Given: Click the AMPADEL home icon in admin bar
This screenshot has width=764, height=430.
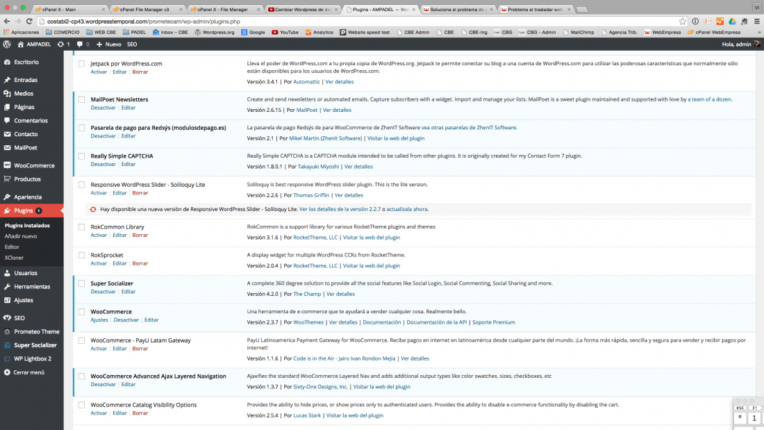Looking at the screenshot, I should (x=20, y=44).
